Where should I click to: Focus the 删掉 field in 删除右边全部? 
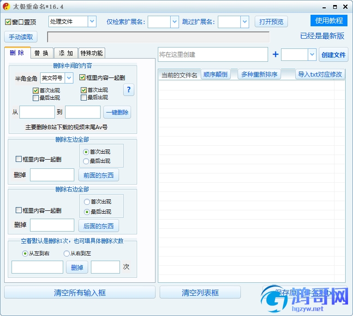point(52,225)
